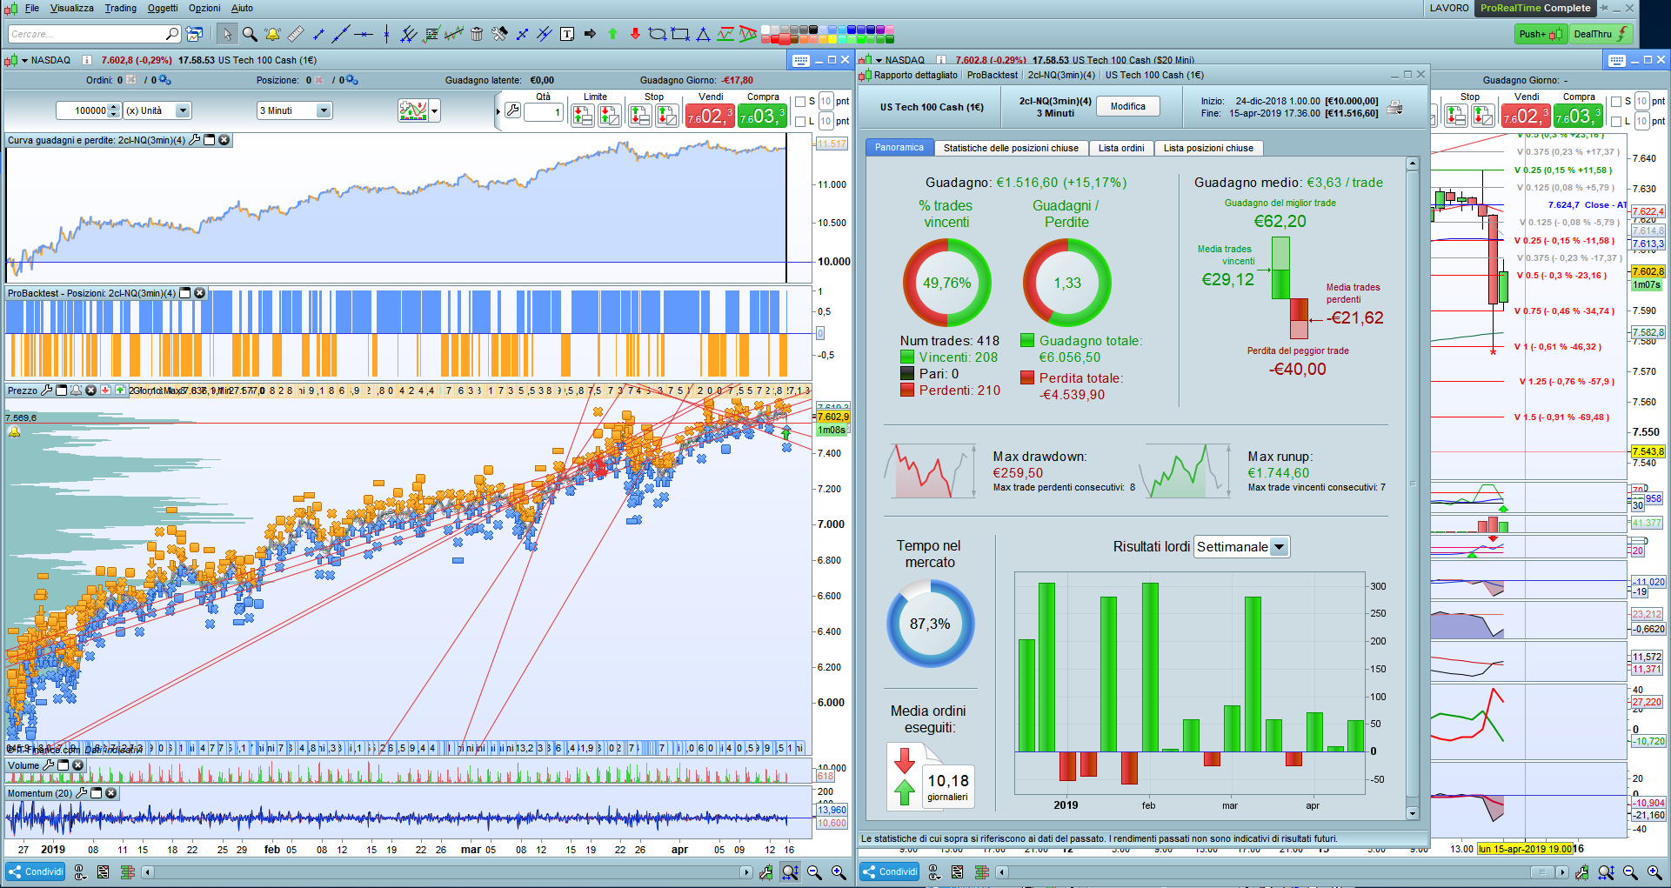Click the report's vertical scrollbar down arrow

(1413, 813)
